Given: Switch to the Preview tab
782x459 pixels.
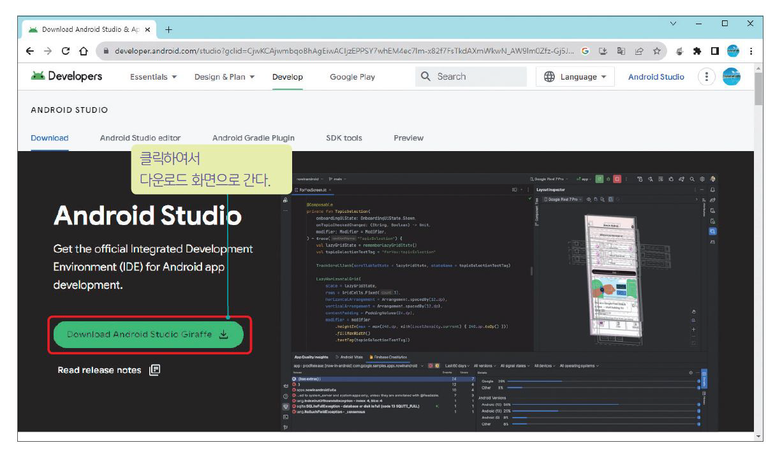Looking at the screenshot, I should tap(408, 138).
